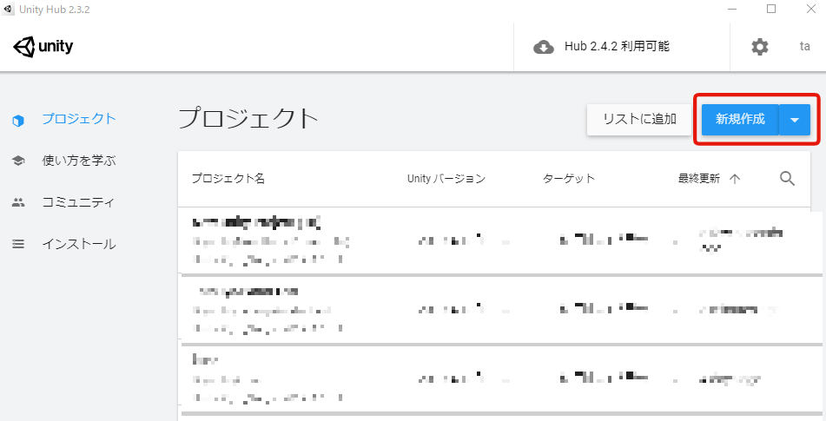The height and width of the screenshot is (421, 826).
Task: Click the cloud download update icon
Action: coord(544,47)
